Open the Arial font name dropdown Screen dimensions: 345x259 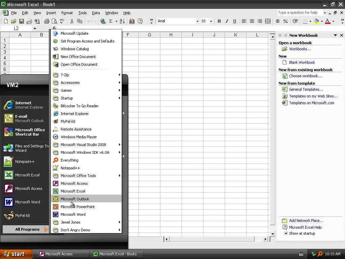click(197, 21)
